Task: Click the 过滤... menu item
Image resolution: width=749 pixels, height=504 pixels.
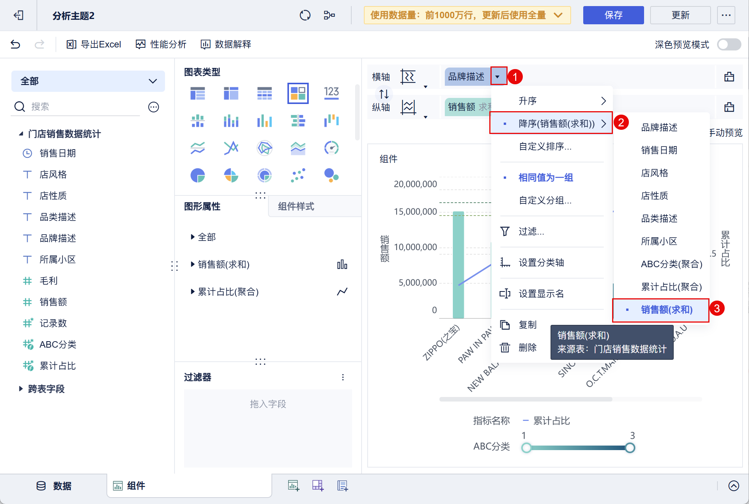Action: point(531,231)
